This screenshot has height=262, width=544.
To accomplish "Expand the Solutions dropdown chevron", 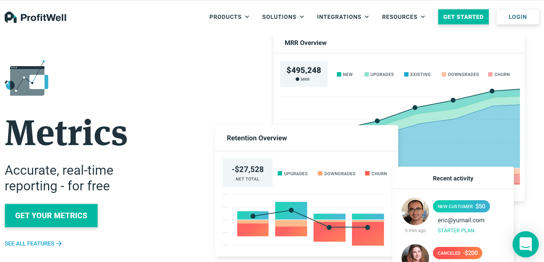I will [x=302, y=17].
